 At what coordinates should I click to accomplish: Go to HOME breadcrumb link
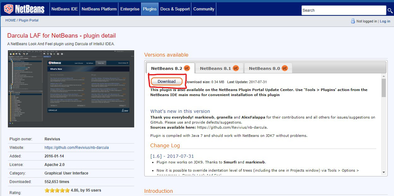(10, 20)
